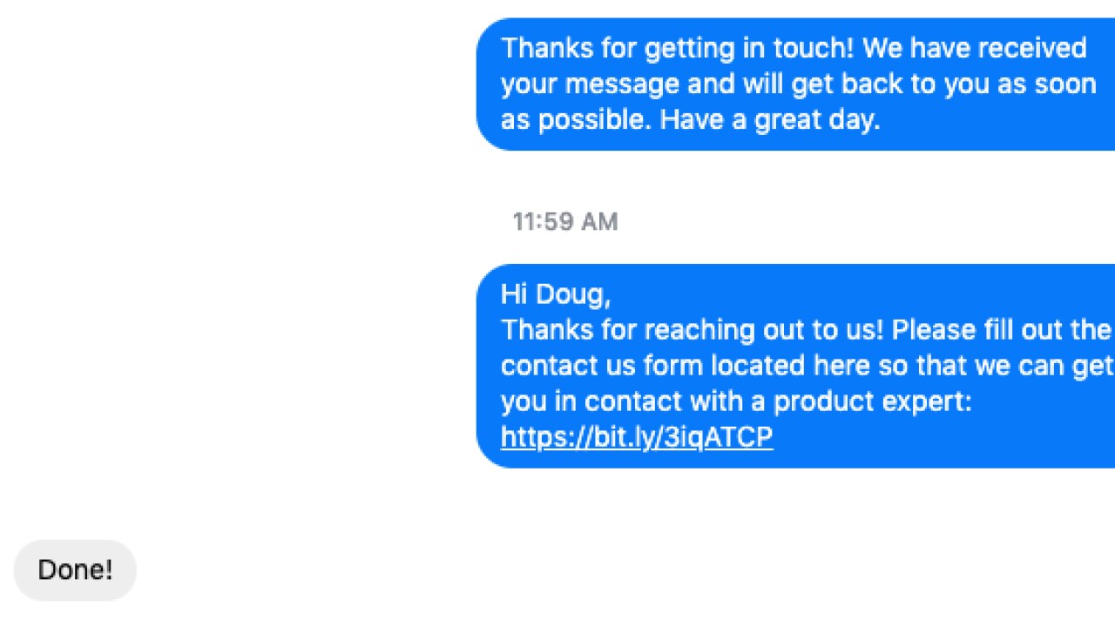Open the https://bit.ly/3iqATCP link

coord(637,437)
